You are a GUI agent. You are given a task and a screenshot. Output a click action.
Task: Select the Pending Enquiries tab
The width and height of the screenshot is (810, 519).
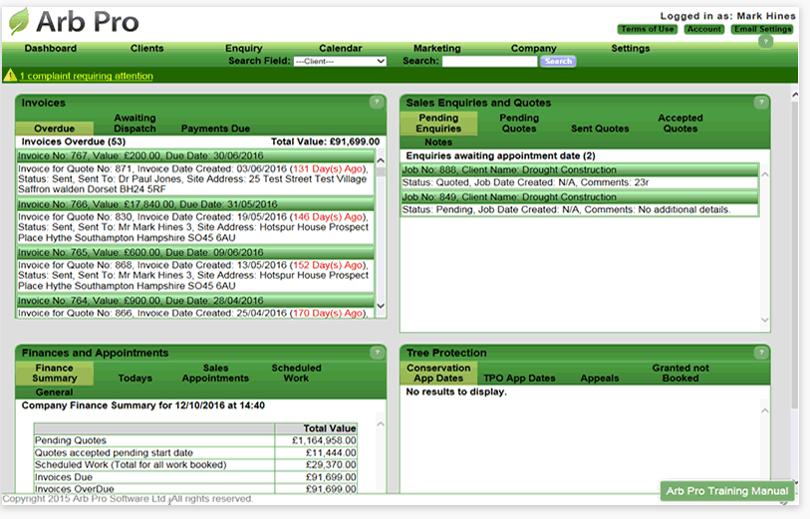438,124
